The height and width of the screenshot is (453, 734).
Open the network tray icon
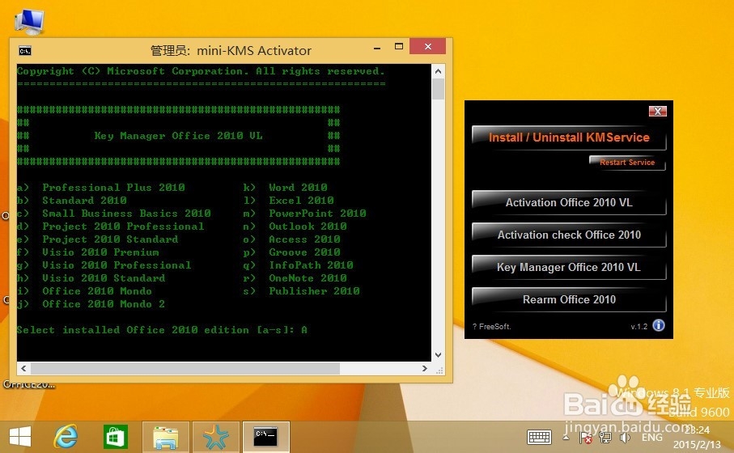coord(605,438)
